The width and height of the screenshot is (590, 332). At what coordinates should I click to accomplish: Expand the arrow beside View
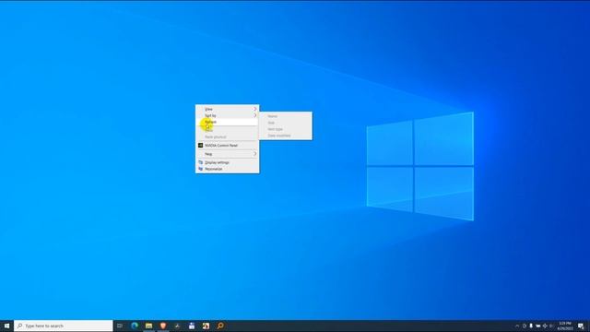255,109
